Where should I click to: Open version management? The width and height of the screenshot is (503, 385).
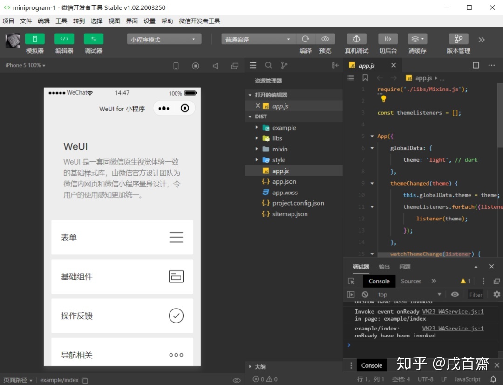pyautogui.click(x=458, y=39)
